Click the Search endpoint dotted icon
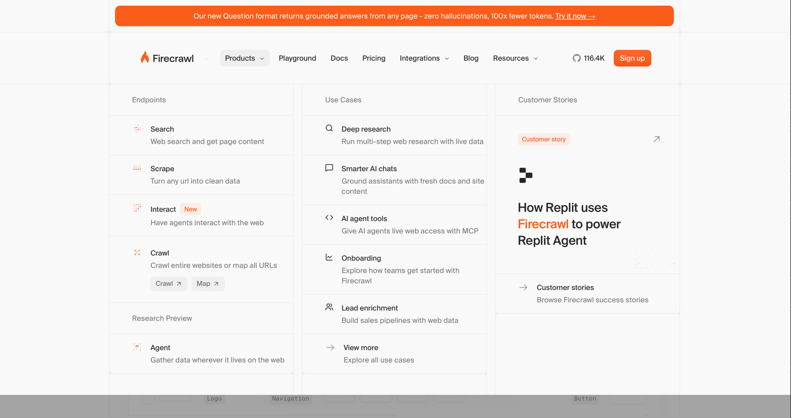Viewport: 791px width, 418px height. [x=137, y=128]
